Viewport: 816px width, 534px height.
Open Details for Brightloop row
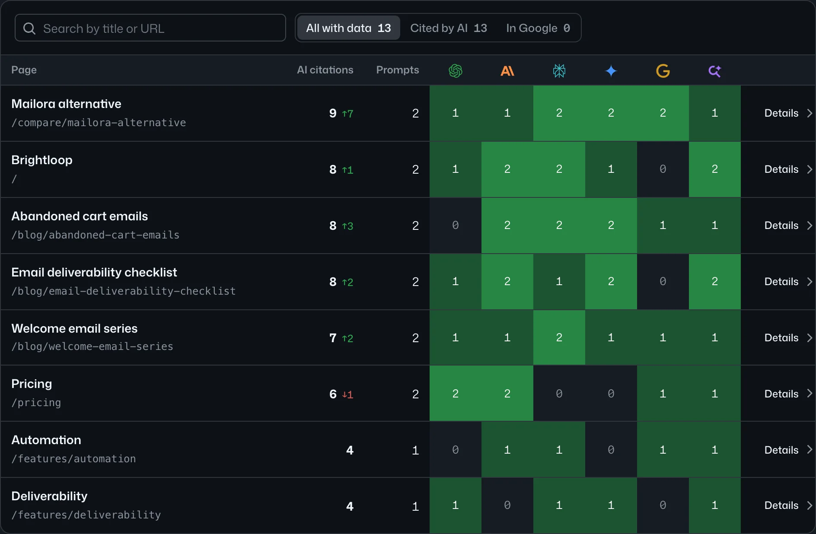point(788,169)
